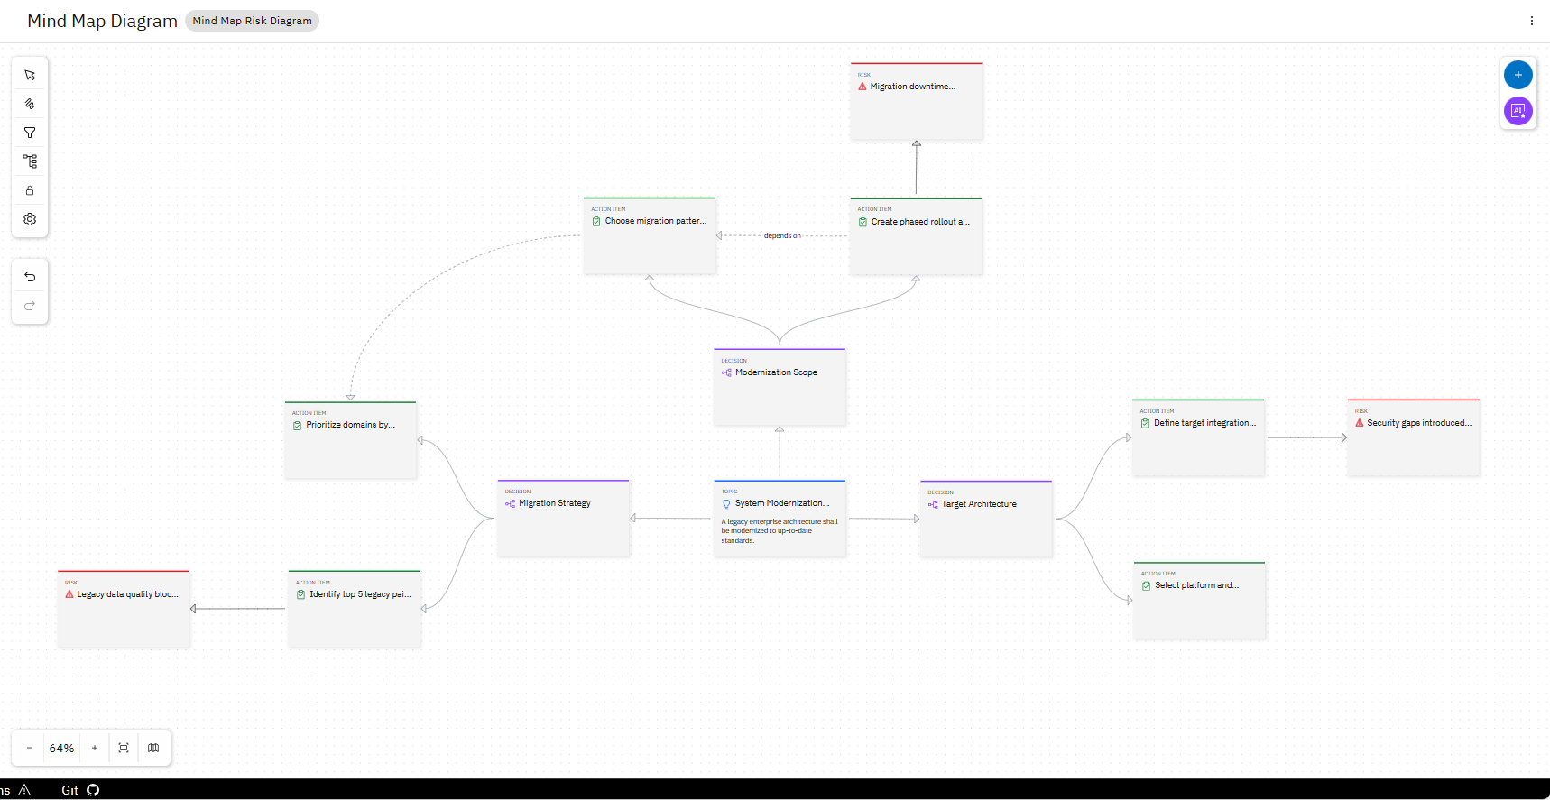
Task: Click the Identify top 5 legacy checklist icon
Action: coord(300,594)
